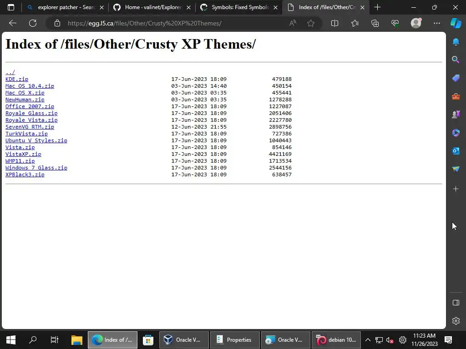466x349 pixels.
Task: Open the Windows Start menu
Action: [x=11, y=340]
